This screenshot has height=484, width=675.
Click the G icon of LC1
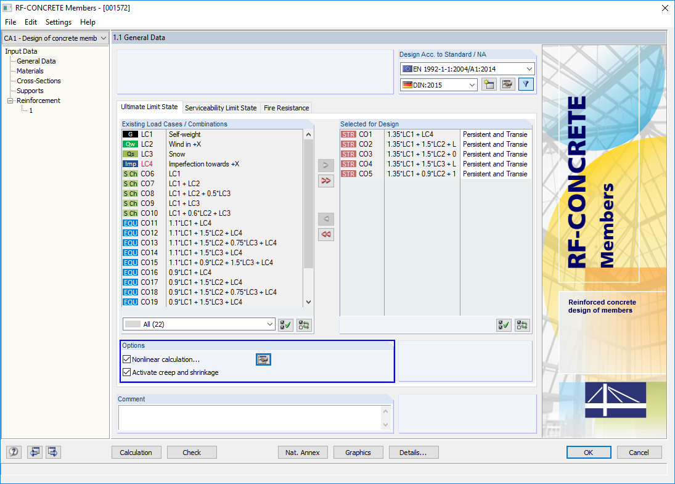pos(130,134)
